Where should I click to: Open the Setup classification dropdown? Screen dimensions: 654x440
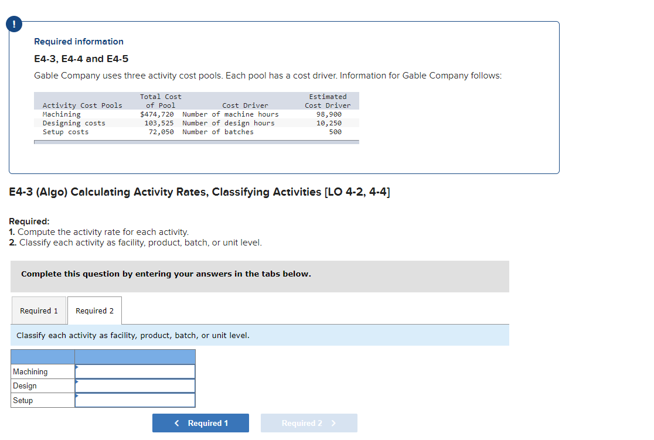[135, 400]
